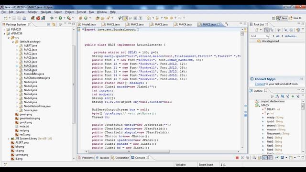Click the Debug bug icon
Screen dimensions: 306x172
[52, 18]
